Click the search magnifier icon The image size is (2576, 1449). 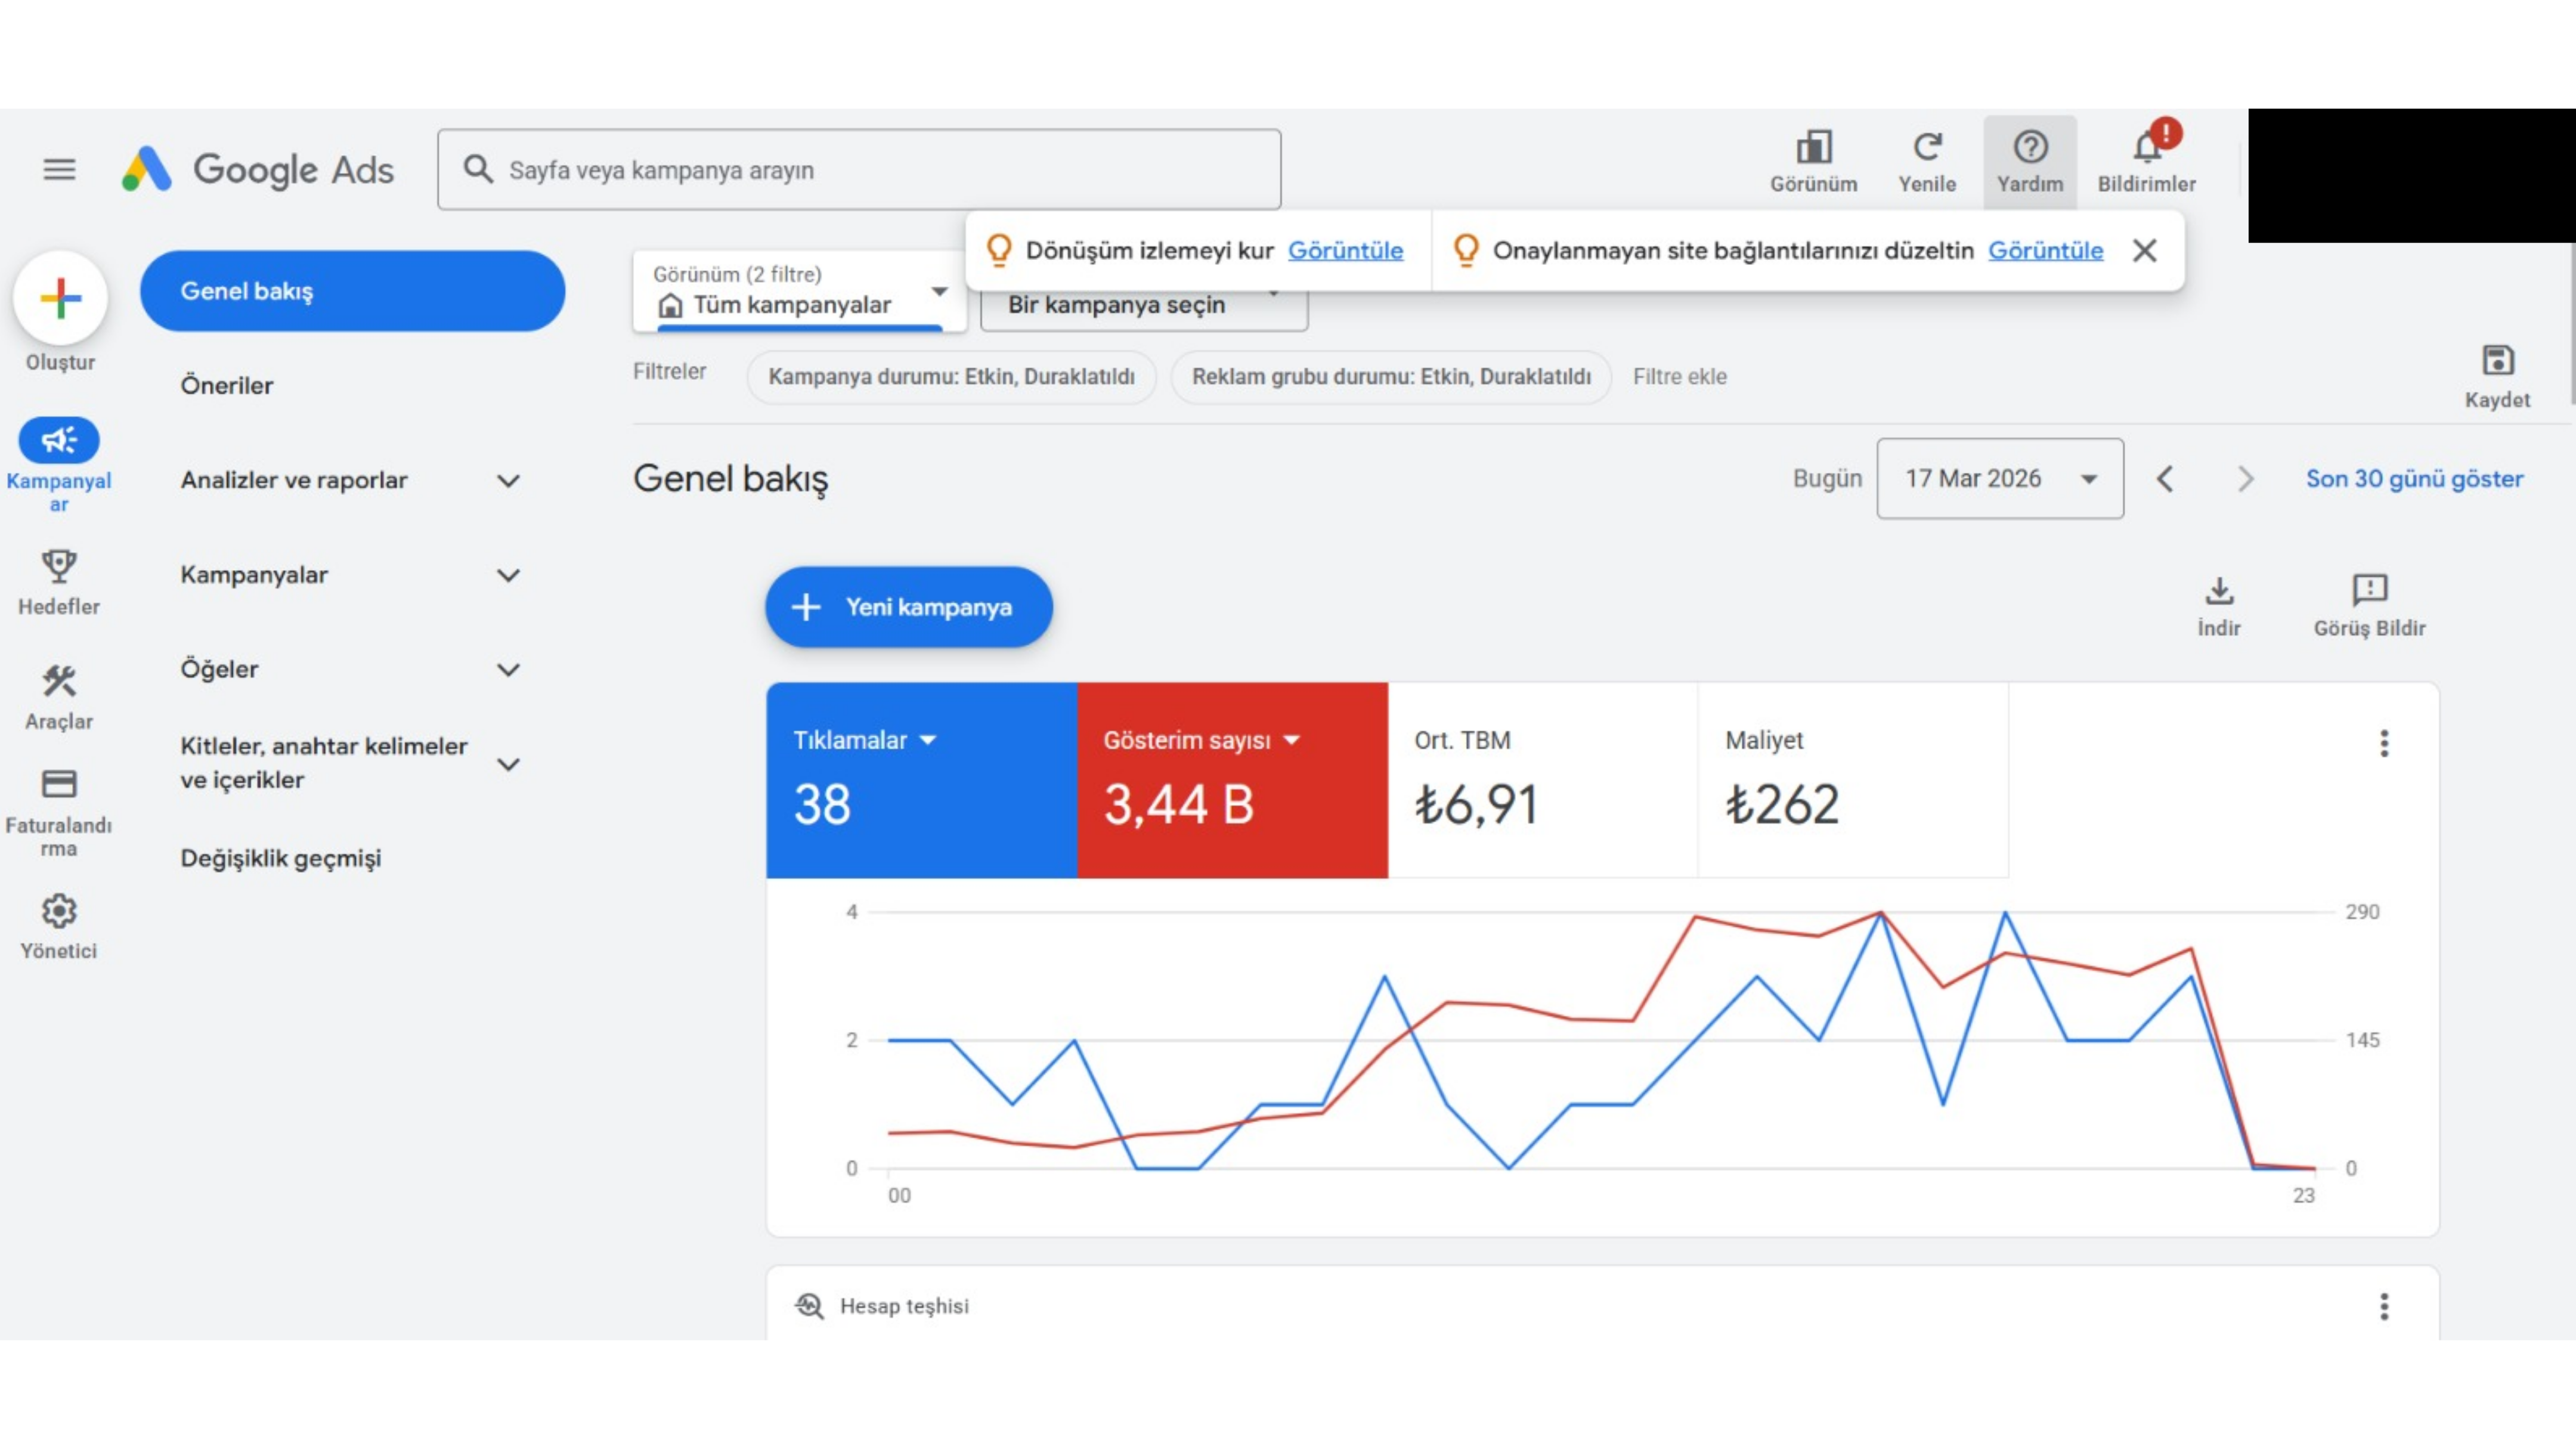click(x=478, y=169)
